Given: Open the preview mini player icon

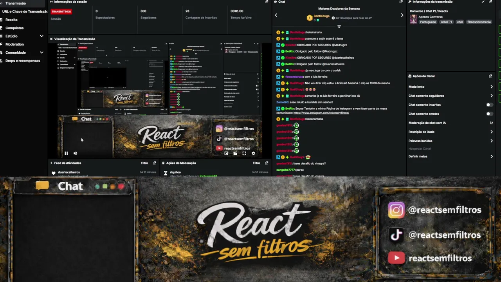Looking at the screenshot, I should 226,154.
